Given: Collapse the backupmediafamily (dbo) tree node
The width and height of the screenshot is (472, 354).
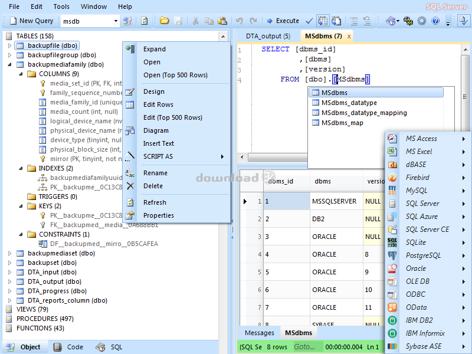Looking at the screenshot, I should [x=9, y=64].
